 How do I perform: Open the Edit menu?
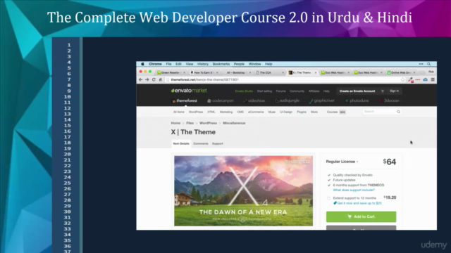point(178,64)
